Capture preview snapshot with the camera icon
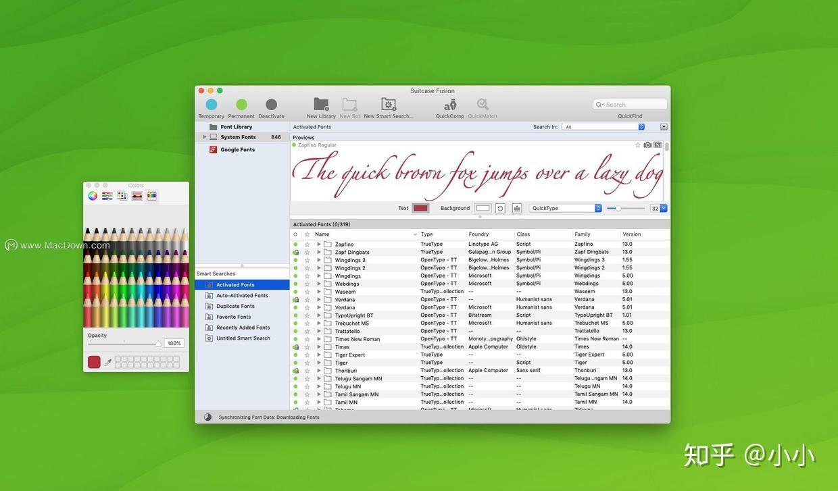 647,145
